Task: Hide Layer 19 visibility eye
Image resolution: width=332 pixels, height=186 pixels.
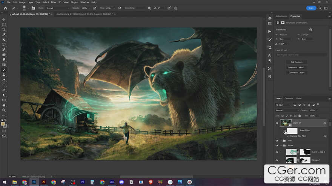Action: pyautogui.click(x=277, y=123)
